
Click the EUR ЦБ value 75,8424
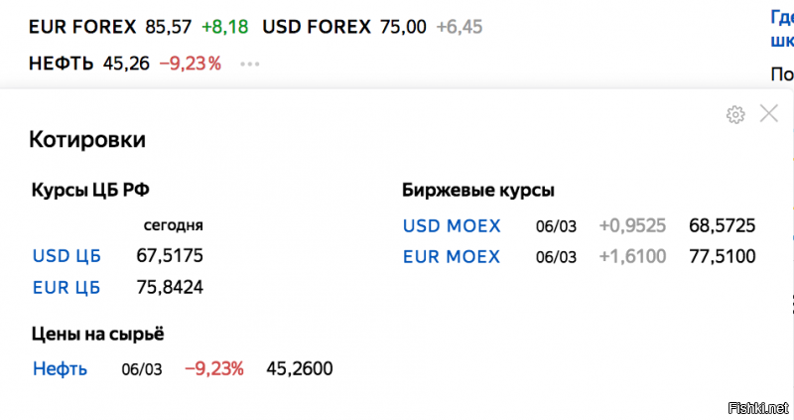tap(170, 287)
